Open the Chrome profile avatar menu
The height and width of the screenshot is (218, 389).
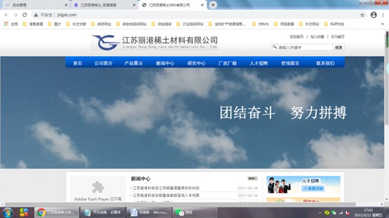coord(373,15)
